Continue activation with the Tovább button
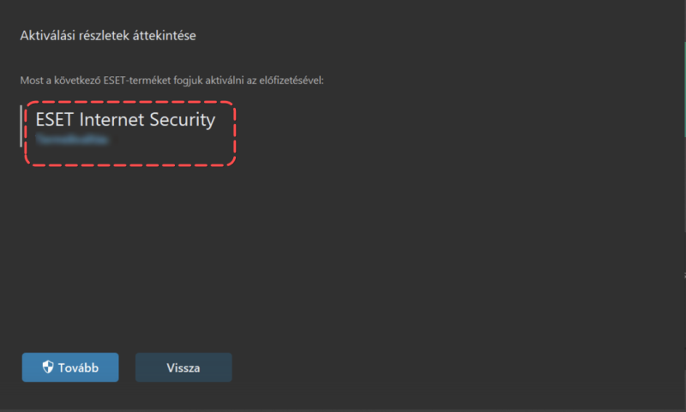 coord(70,367)
